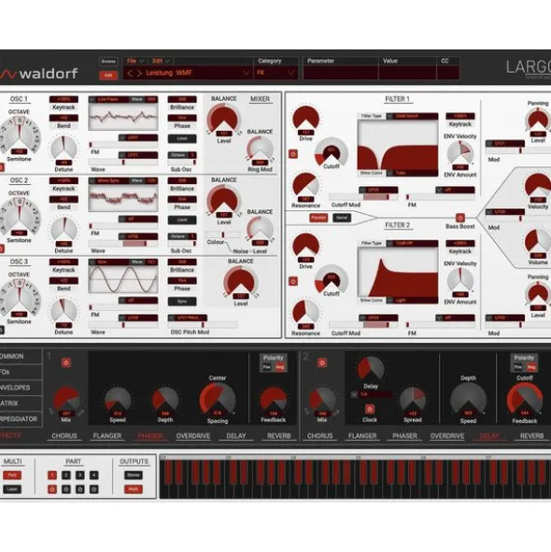Switch effect 1 to Chorus tab
The height and width of the screenshot is (552, 551).
point(64,436)
